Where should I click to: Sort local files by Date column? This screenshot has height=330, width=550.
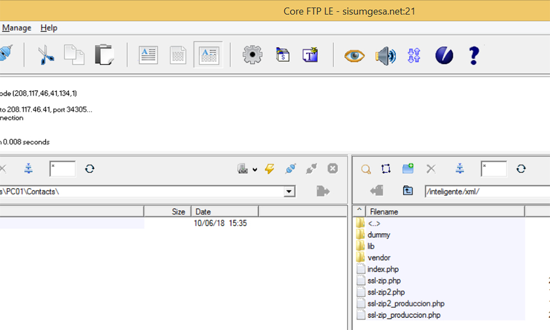(x=224, y=212)
